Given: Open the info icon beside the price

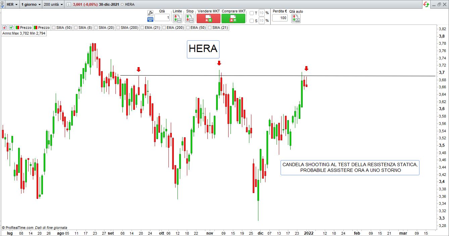Looking at the screenshot, I should pyautogui.click(x=69, y=5).
